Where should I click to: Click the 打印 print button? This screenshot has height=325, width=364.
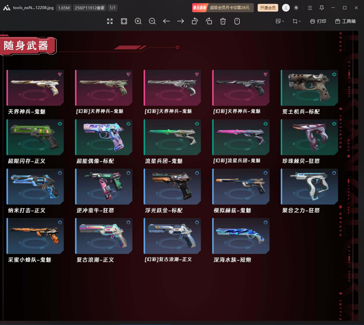(x=318, y=21)
